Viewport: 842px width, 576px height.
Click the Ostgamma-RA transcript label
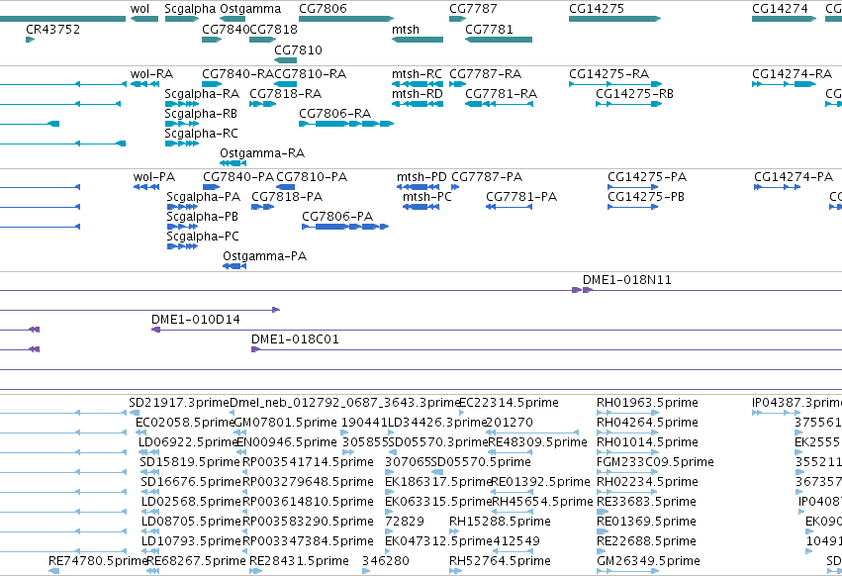(262, 153)
